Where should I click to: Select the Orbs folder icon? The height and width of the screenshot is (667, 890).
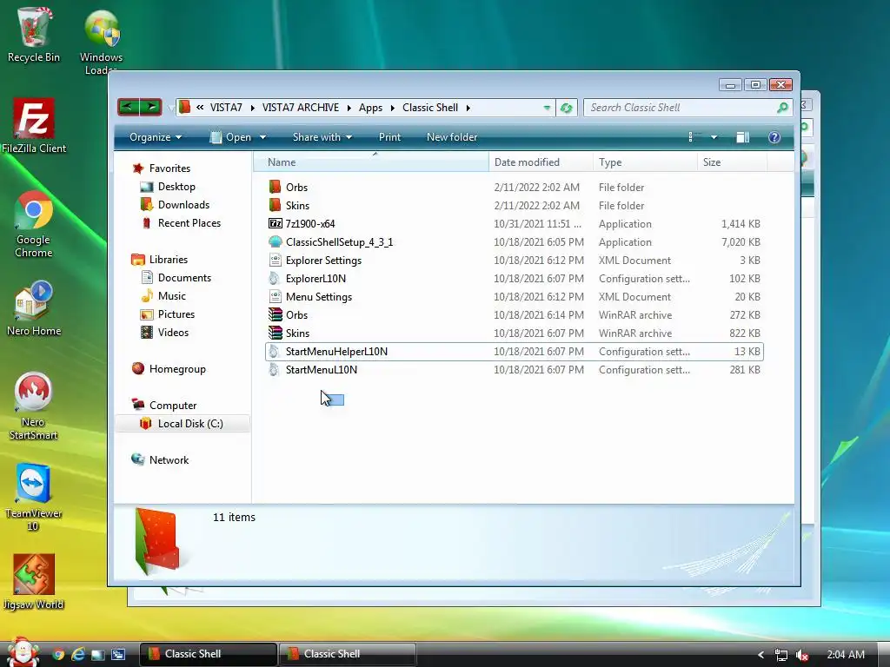[x=276, y=187]
